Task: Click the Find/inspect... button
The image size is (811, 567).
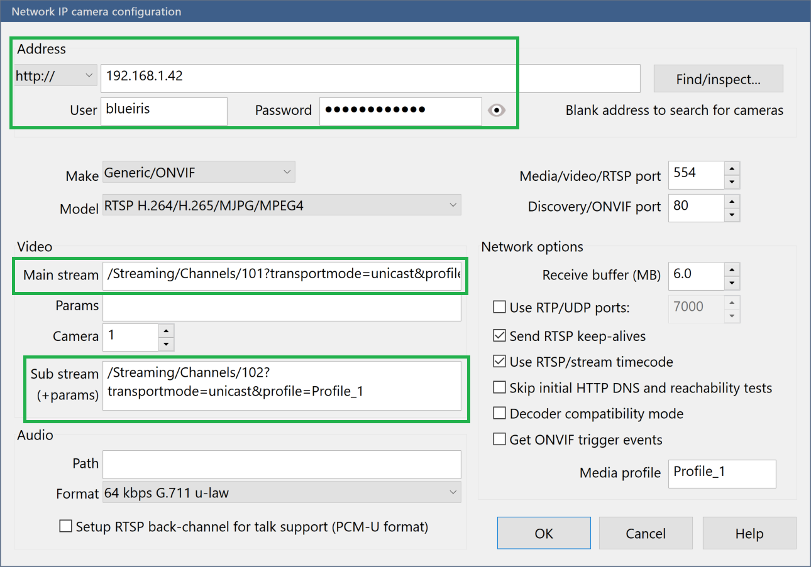Action: tap(719, 79)
